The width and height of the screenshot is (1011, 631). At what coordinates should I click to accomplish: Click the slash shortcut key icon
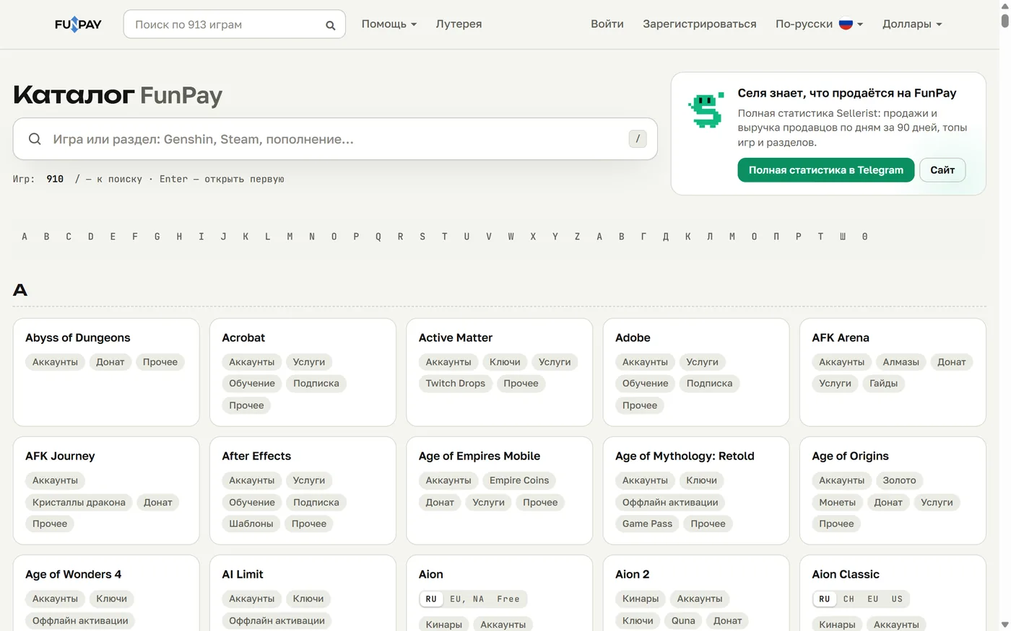638,138
